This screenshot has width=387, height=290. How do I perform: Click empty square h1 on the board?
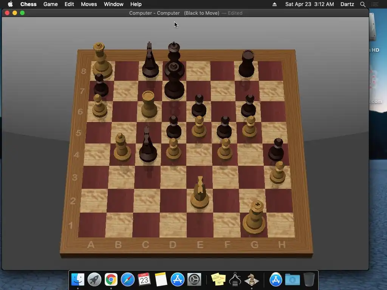tap(281, 225)
